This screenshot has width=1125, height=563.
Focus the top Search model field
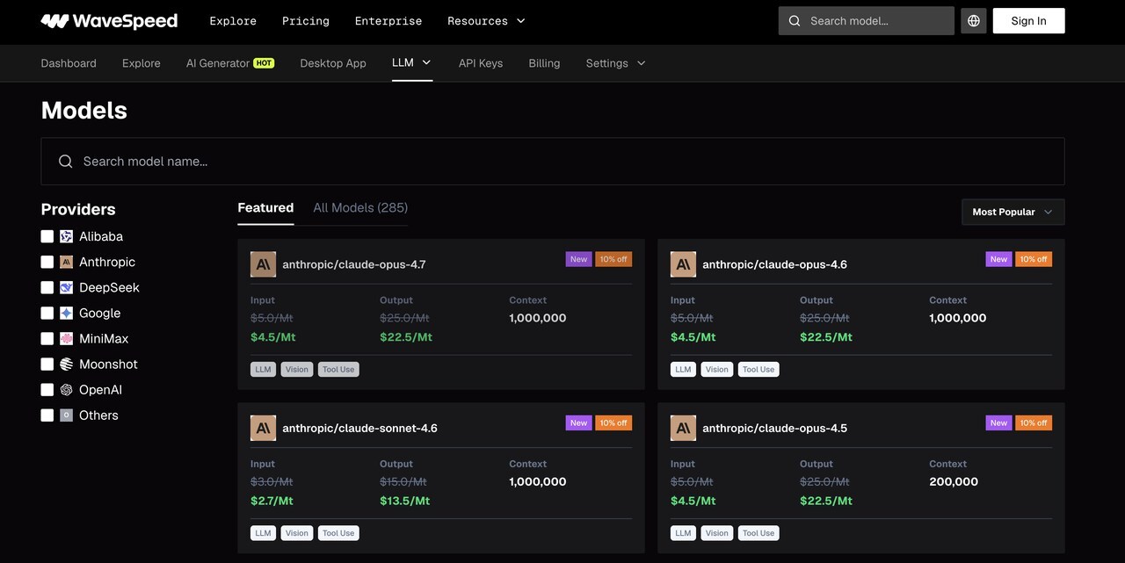pyautogui.click(x=867, y=21)
